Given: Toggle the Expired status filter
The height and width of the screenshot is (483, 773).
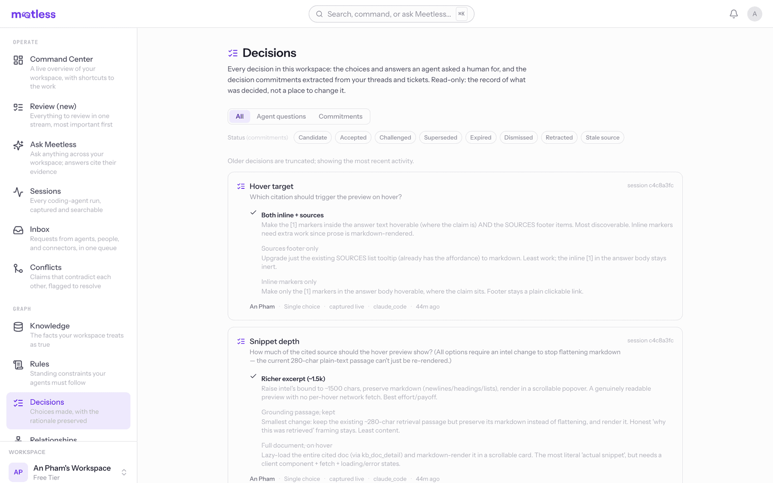Looking at the screenshot, I should tap(481, 138).
